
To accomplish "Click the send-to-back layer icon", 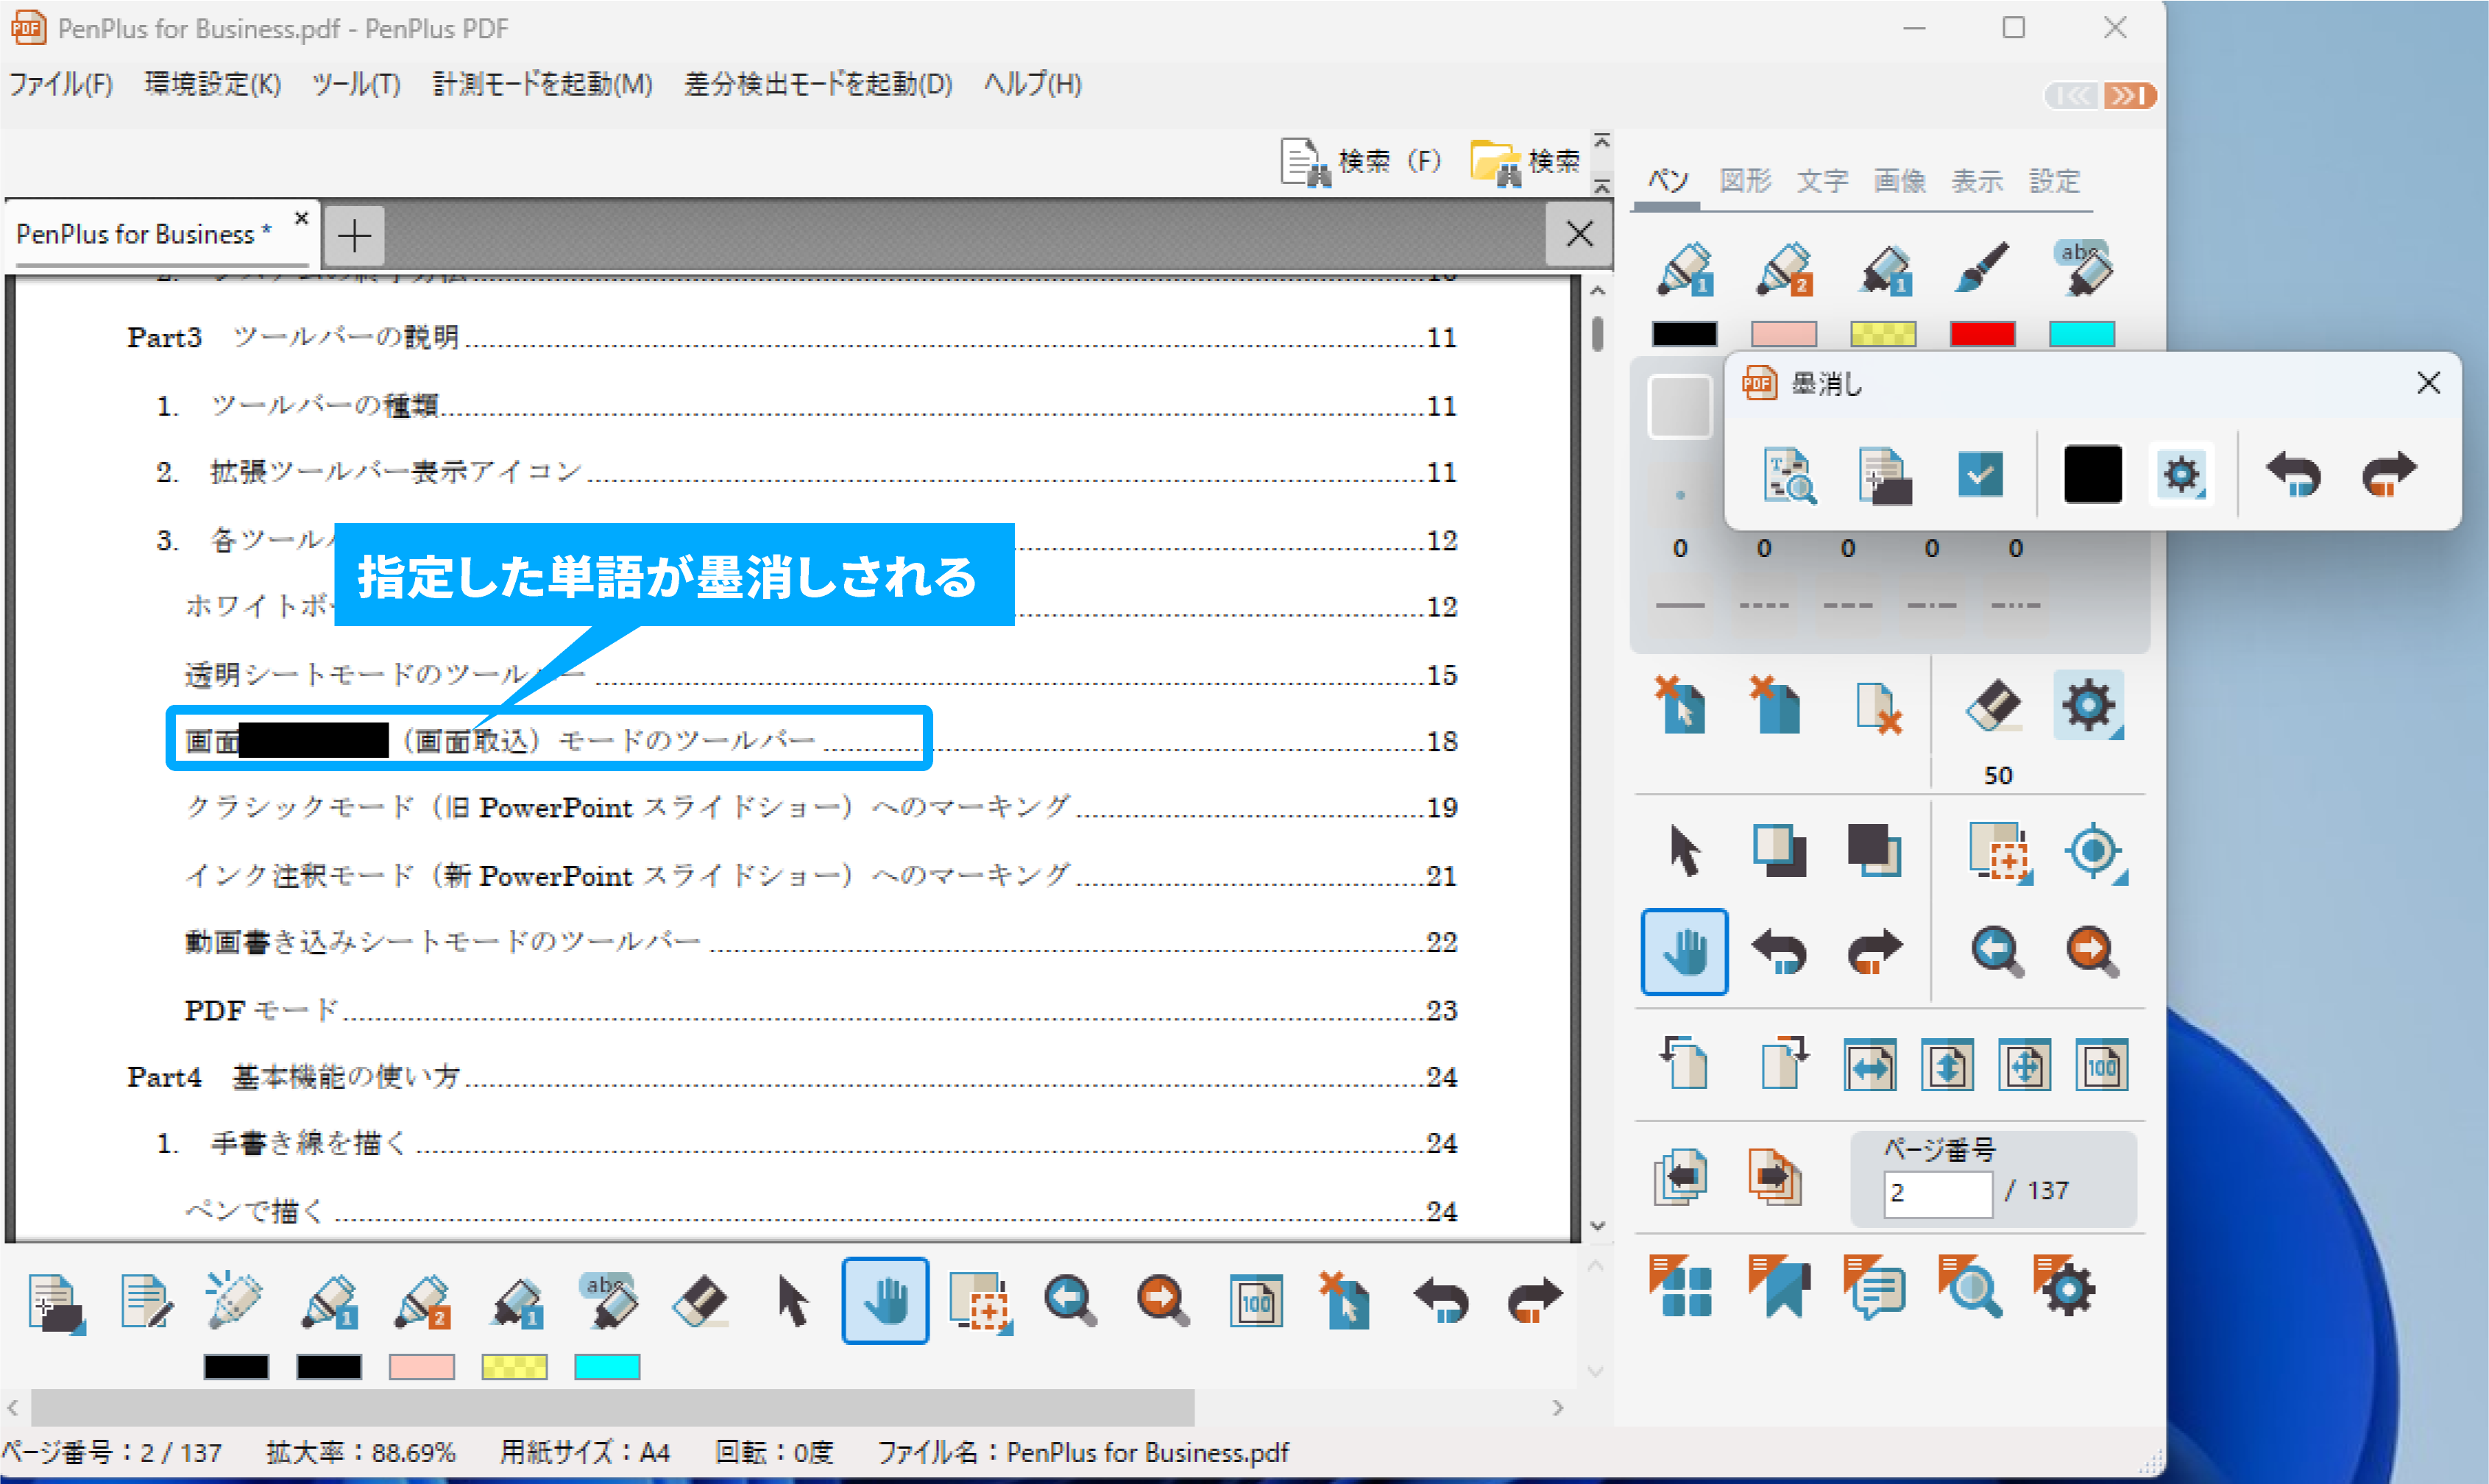I will point(1874,852).
